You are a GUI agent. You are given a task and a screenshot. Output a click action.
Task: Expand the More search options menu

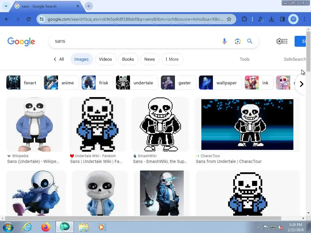(172, 59)
